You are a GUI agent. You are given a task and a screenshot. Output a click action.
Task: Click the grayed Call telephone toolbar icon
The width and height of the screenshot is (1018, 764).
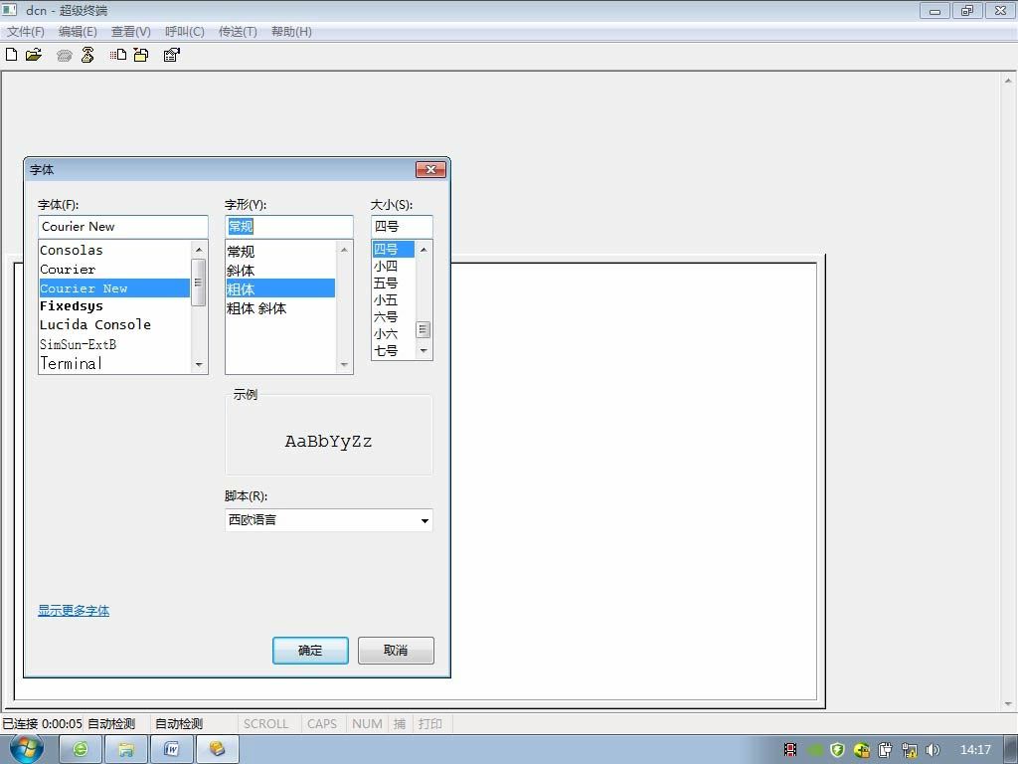click(x=65, y=56)
